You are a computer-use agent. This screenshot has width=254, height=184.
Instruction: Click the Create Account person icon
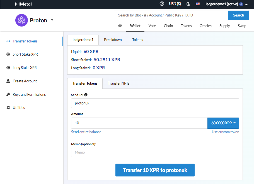(x=8, y=81)
